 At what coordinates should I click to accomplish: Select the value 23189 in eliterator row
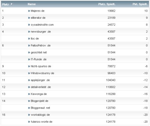click(x=111, y=18)
